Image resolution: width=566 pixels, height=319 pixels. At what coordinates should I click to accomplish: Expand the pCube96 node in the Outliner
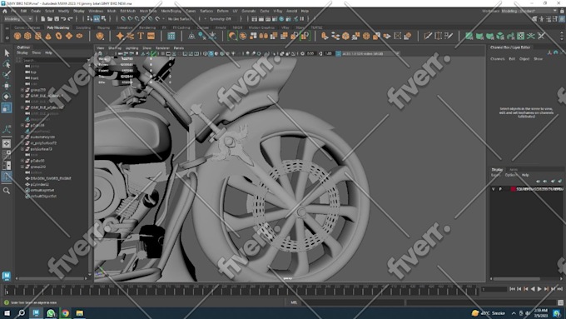click(x=22, y=161)
